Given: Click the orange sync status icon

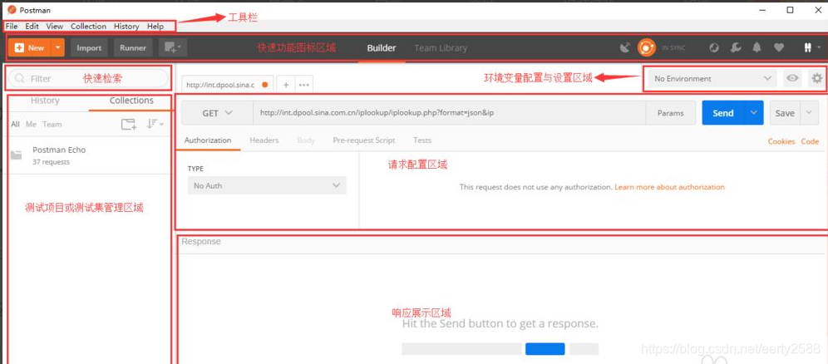Looking at the screenshot, I should click(x=646, y=47).
